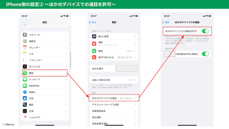Tap the Messages icon next to メッセージ
Viewport: 229px width, 129px height.
25,79
